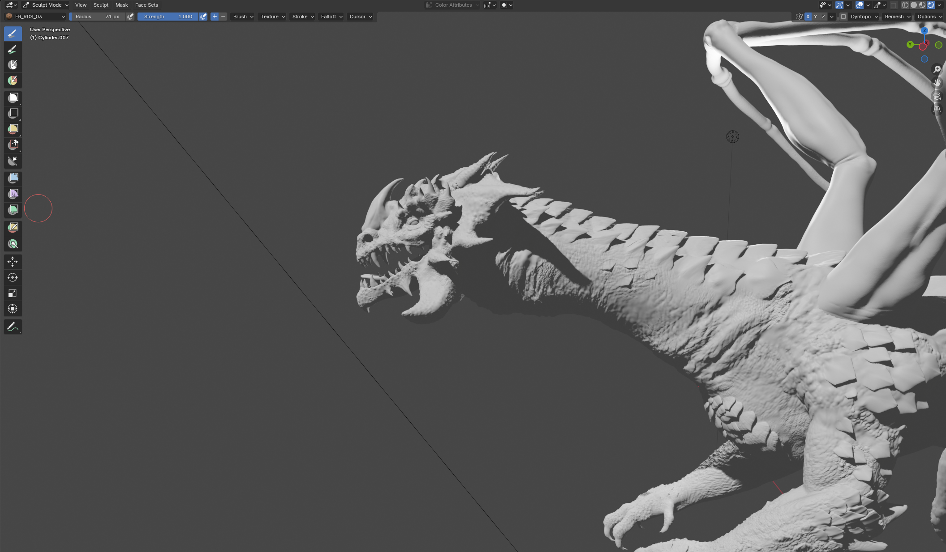Image resolution: width=946 pixels, height=552 pixels.
Task: Open the Face Sets menu
Action: [x=146, y=5]
